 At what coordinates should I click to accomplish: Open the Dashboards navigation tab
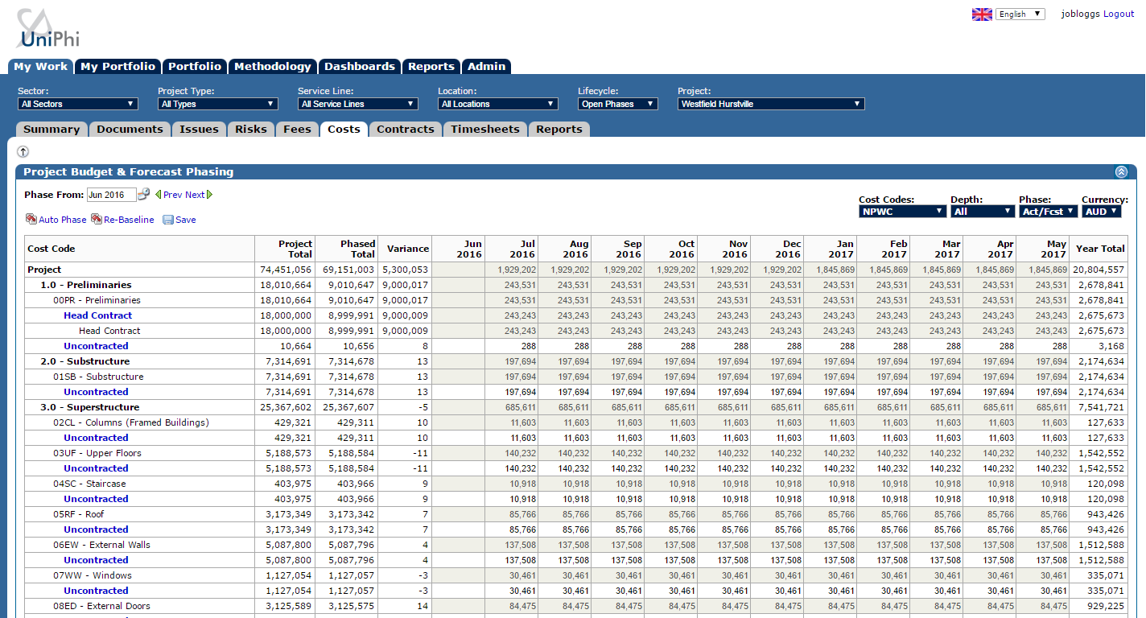pos(359,67)
